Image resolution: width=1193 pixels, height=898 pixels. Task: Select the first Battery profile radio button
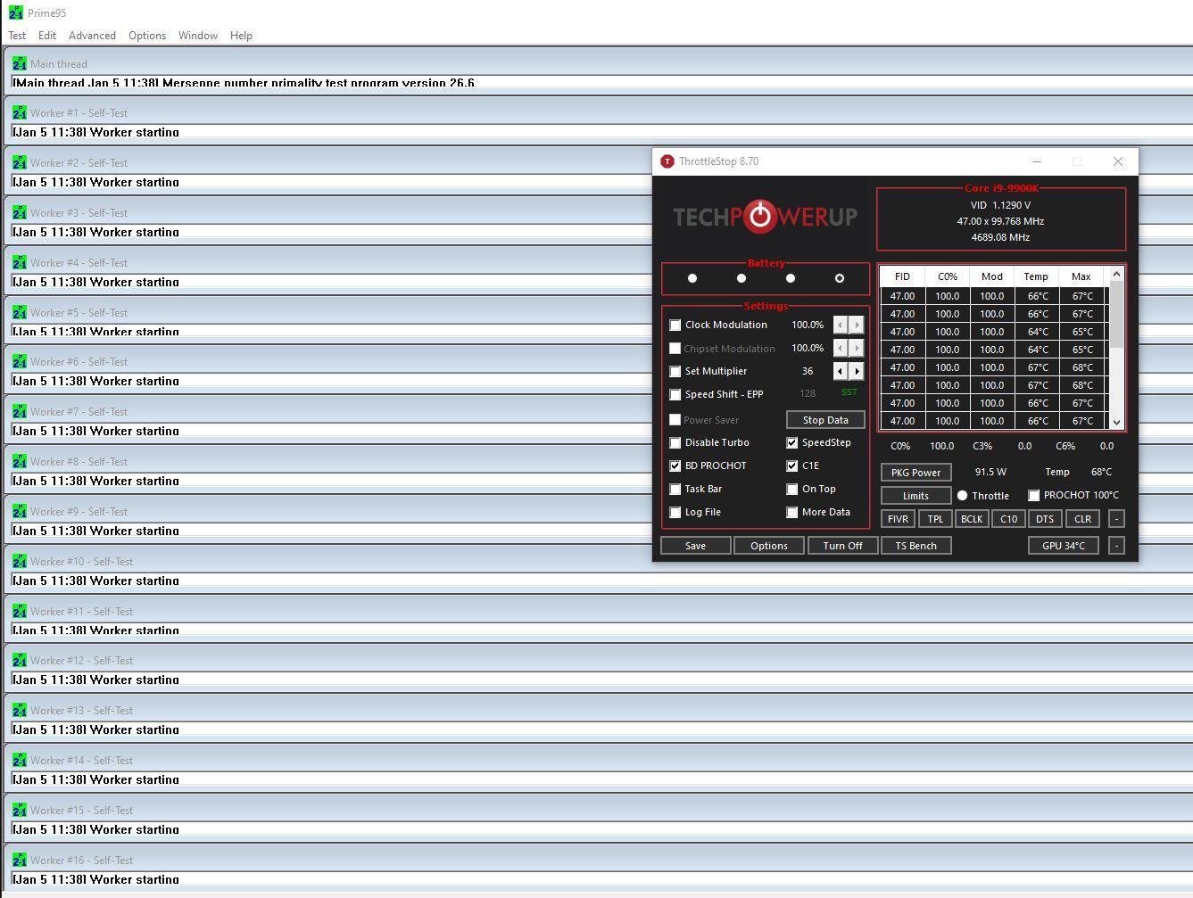pos(692,278)
